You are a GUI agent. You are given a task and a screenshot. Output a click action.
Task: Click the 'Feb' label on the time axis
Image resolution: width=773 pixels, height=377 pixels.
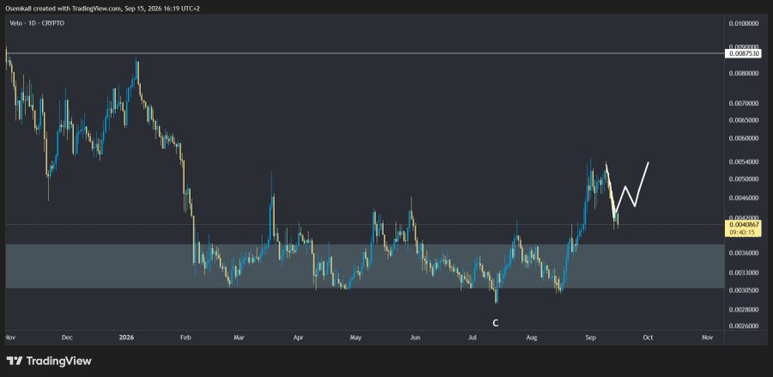tap(186, 337)
